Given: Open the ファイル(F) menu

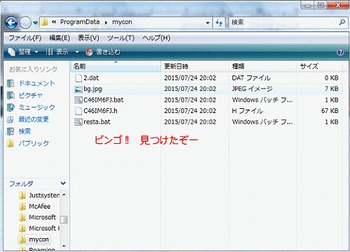Looking at the screenshot, I should coord(25,38).
